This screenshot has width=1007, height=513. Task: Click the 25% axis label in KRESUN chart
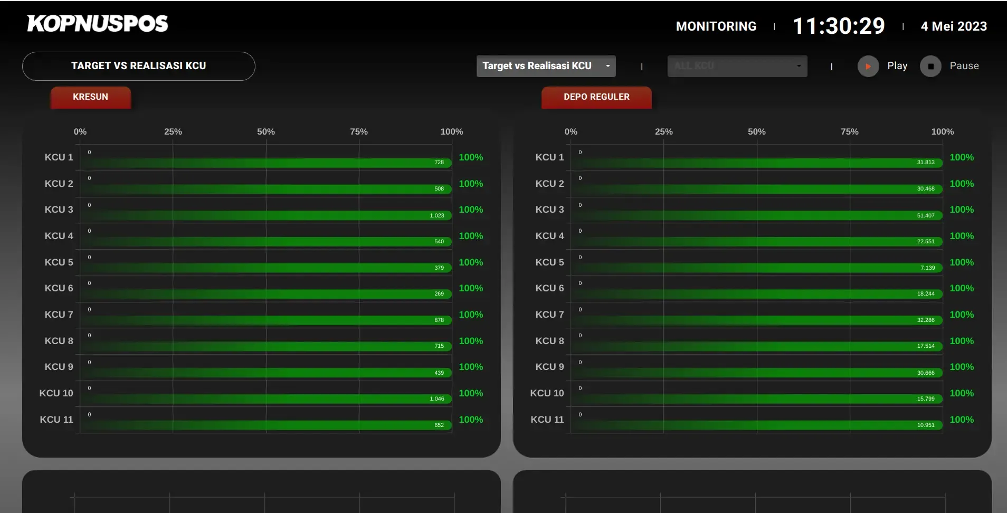coord(173,131)
